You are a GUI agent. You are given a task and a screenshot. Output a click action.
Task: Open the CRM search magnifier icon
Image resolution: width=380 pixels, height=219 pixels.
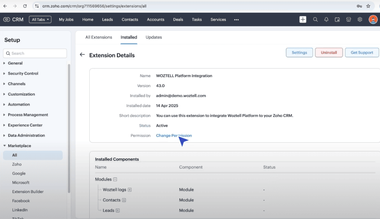click(315, 19)
